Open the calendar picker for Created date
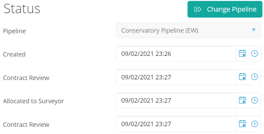Viewport: 264px width, 134px height. 242,54
